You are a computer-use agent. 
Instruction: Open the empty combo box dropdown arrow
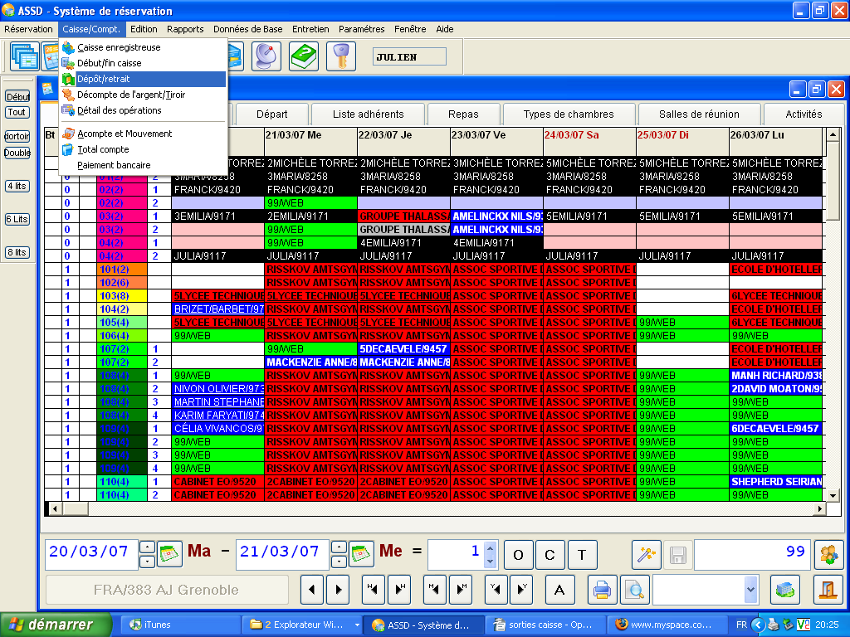coord(750,590)
